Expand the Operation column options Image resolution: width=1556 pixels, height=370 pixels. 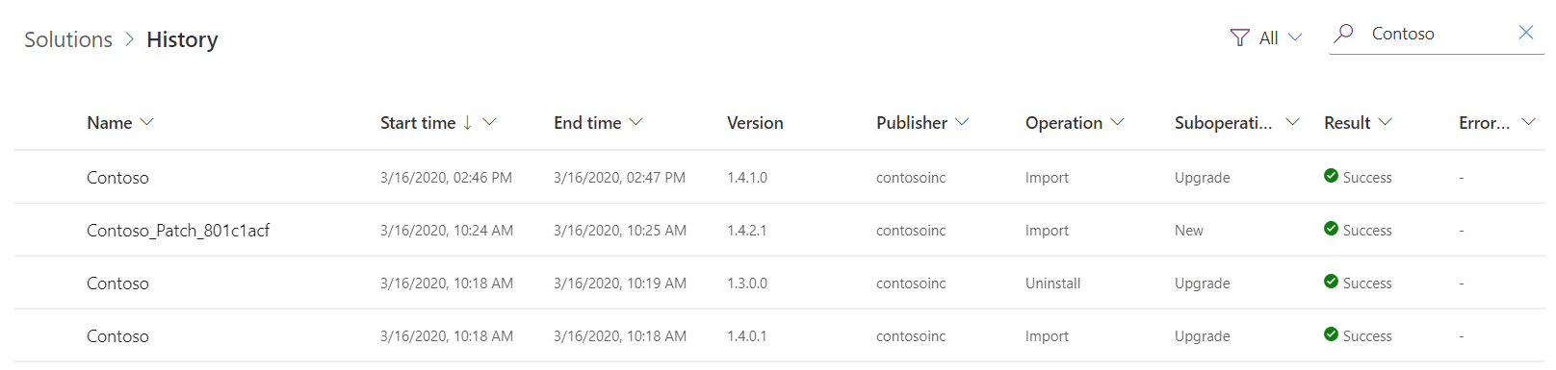[1117, 122]
